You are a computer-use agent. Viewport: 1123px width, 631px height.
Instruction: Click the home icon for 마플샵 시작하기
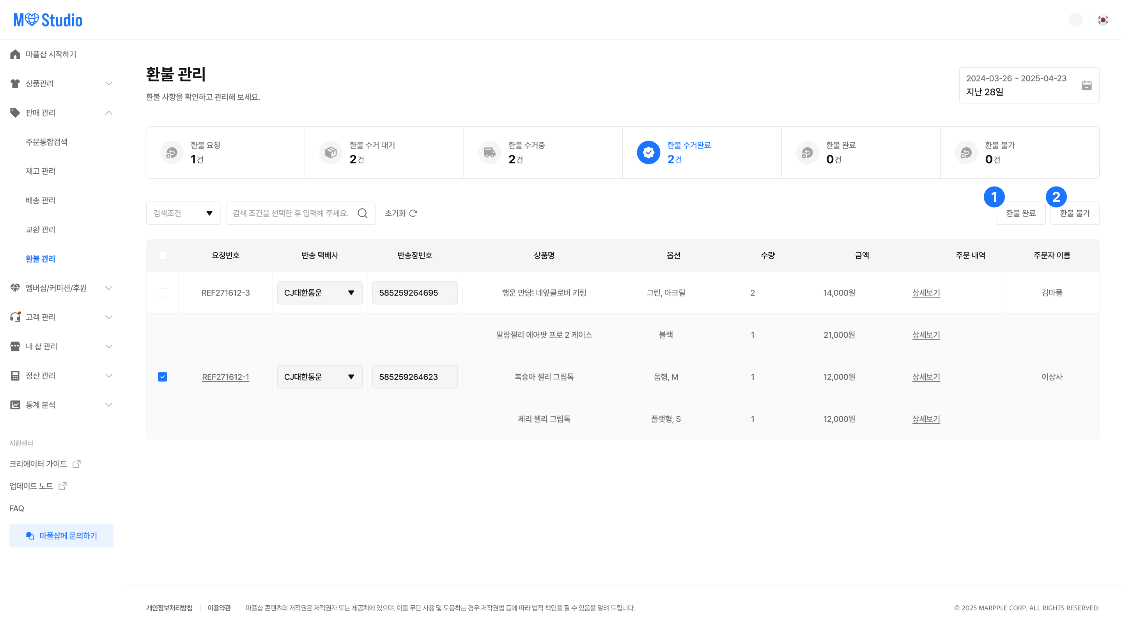pos(15,55)
